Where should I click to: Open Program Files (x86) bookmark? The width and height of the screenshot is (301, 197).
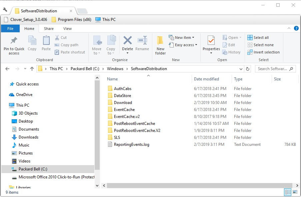[71, 20]
